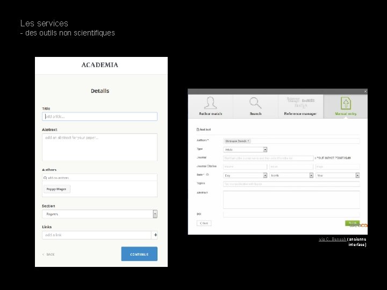Screen dimensions: 387x290
Task: Click the Journal name input field
Action: coord(268,158)
